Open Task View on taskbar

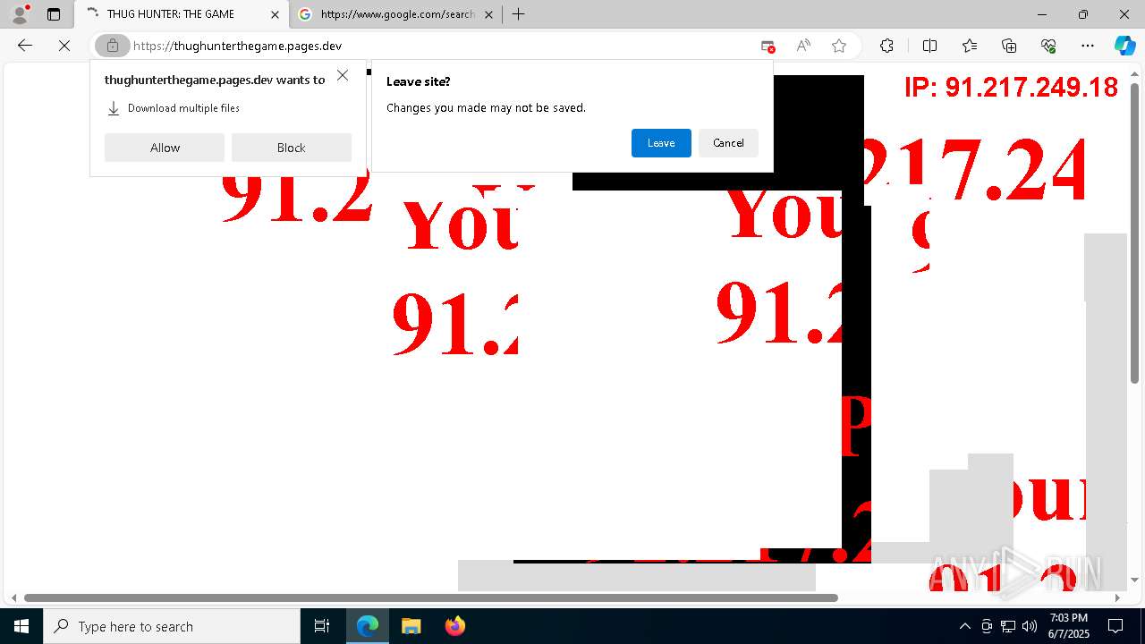click(x=322, y=626)
